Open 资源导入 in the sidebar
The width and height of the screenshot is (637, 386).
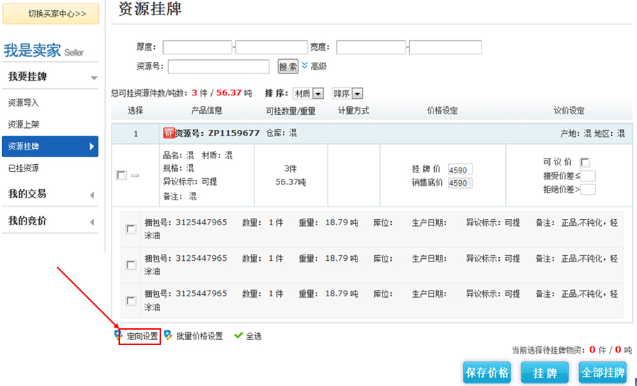24,103
